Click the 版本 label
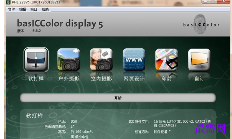The height and width of the screenshot is (139, 232). (x=21, y=31)
